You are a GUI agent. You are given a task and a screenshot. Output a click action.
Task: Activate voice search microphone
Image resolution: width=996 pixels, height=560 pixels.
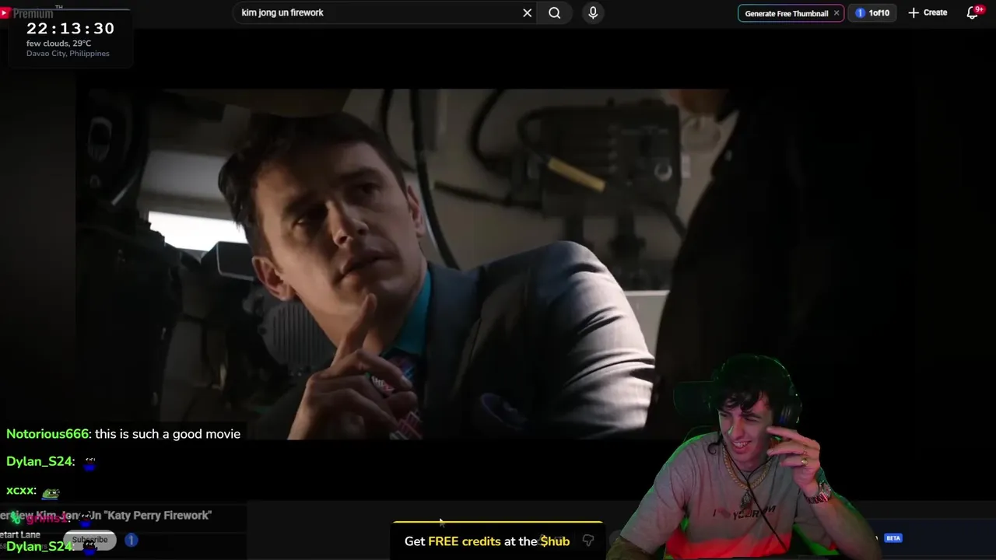[x=593, y=12]
